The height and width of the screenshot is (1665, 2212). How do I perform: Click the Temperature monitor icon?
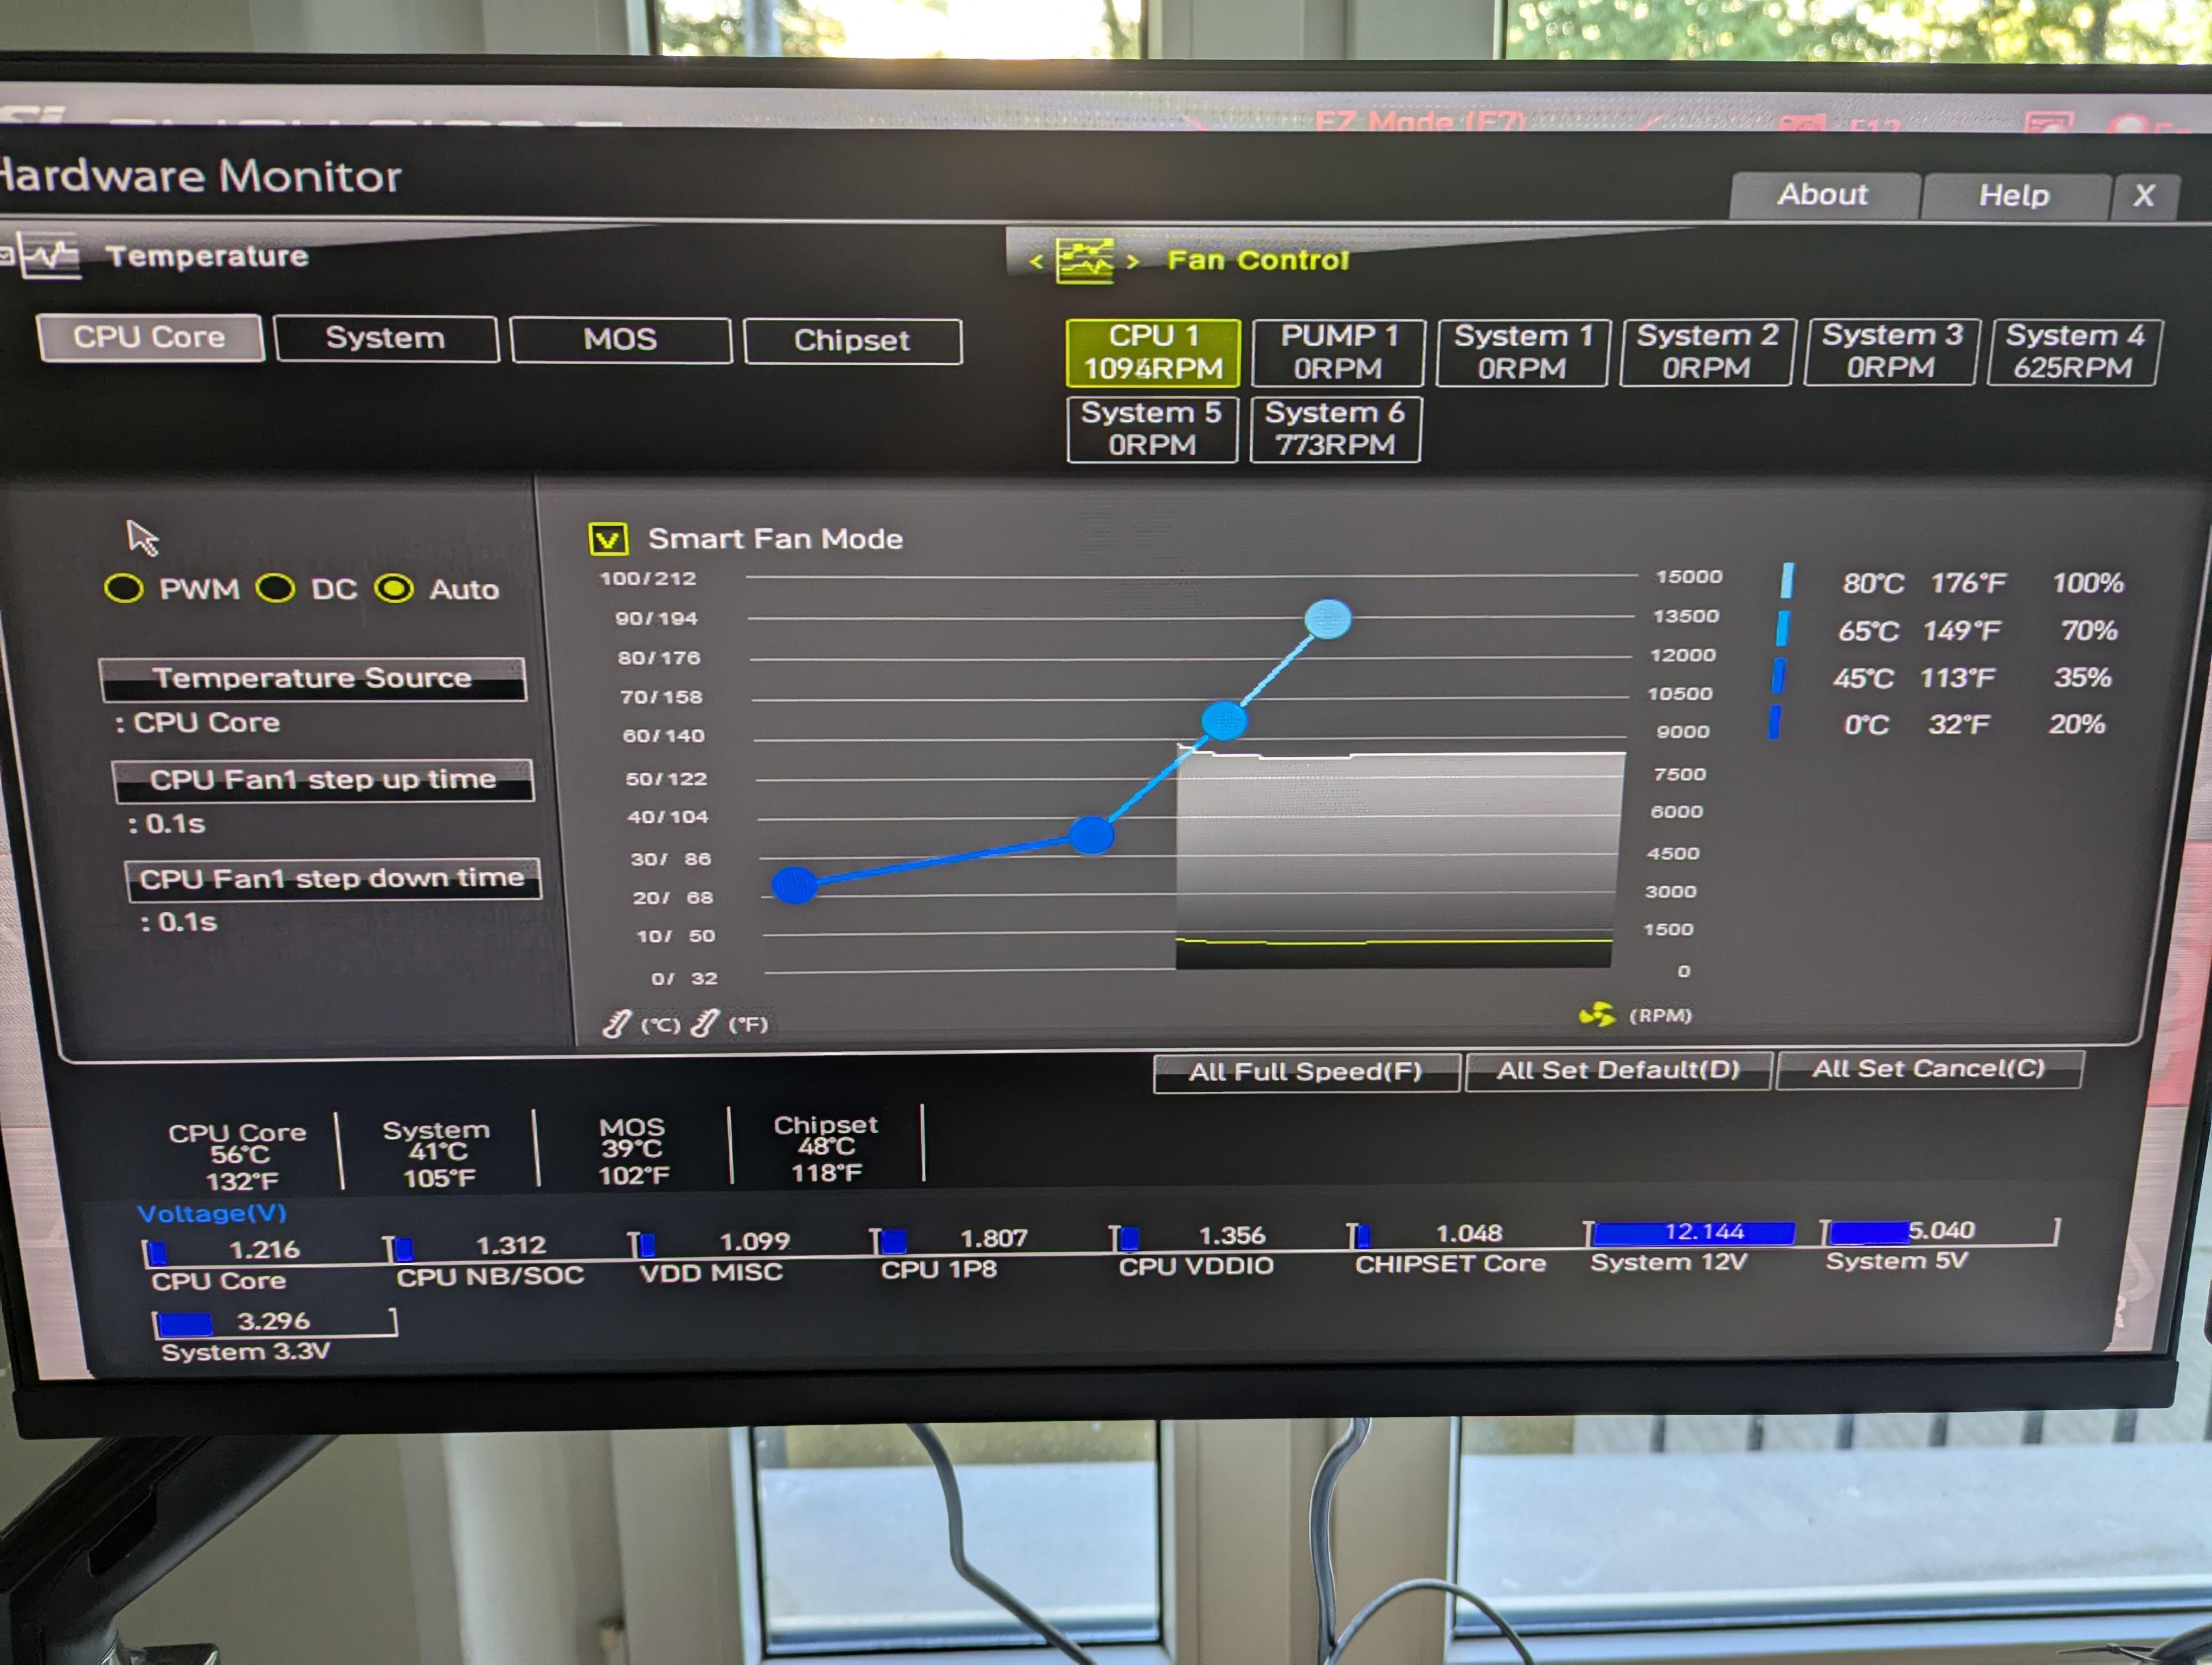pos(50,256)
